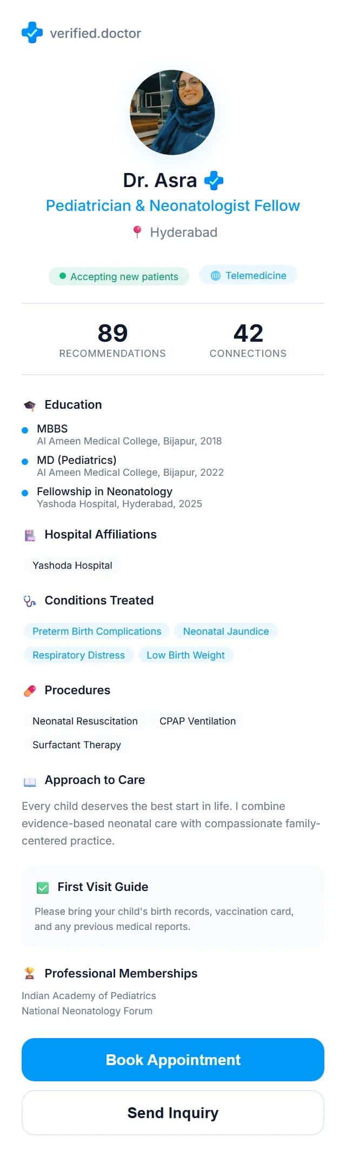This screenshot has width=346, height=1170.
Task: Open the Indian Academy of Pediatrics membership
Action: pos(88,995)
